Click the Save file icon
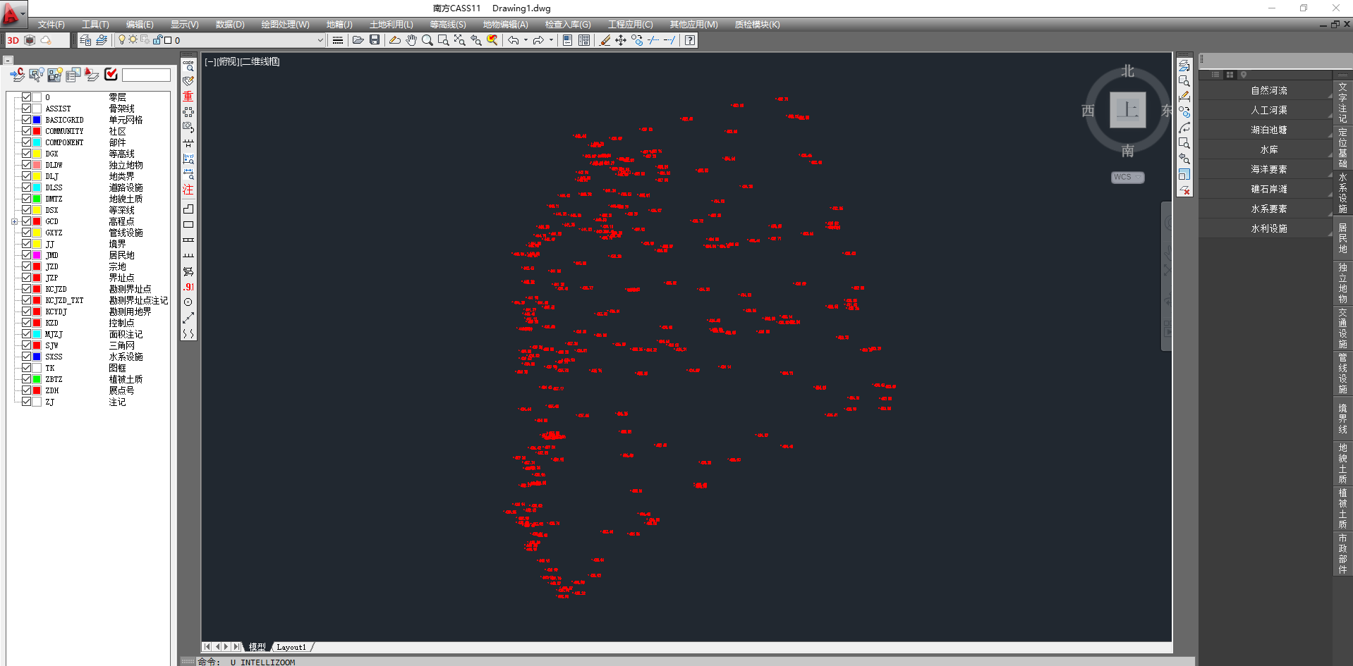The image size is (1353, 666). pos(375,40)
